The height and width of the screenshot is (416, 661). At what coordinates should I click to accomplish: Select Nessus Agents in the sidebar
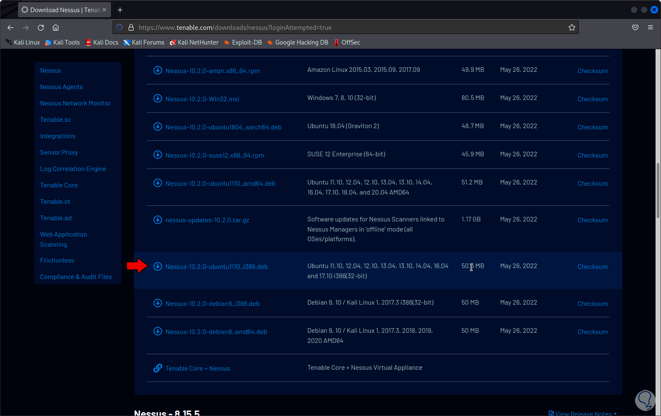tap(61, 87)
